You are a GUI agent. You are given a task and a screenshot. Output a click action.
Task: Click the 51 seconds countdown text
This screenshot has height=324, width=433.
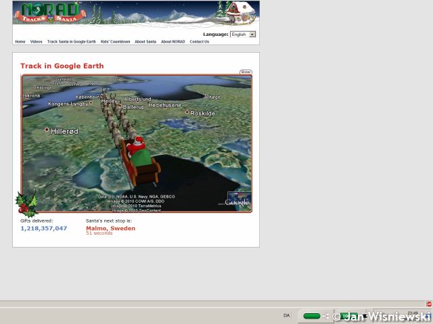point(99,233)
